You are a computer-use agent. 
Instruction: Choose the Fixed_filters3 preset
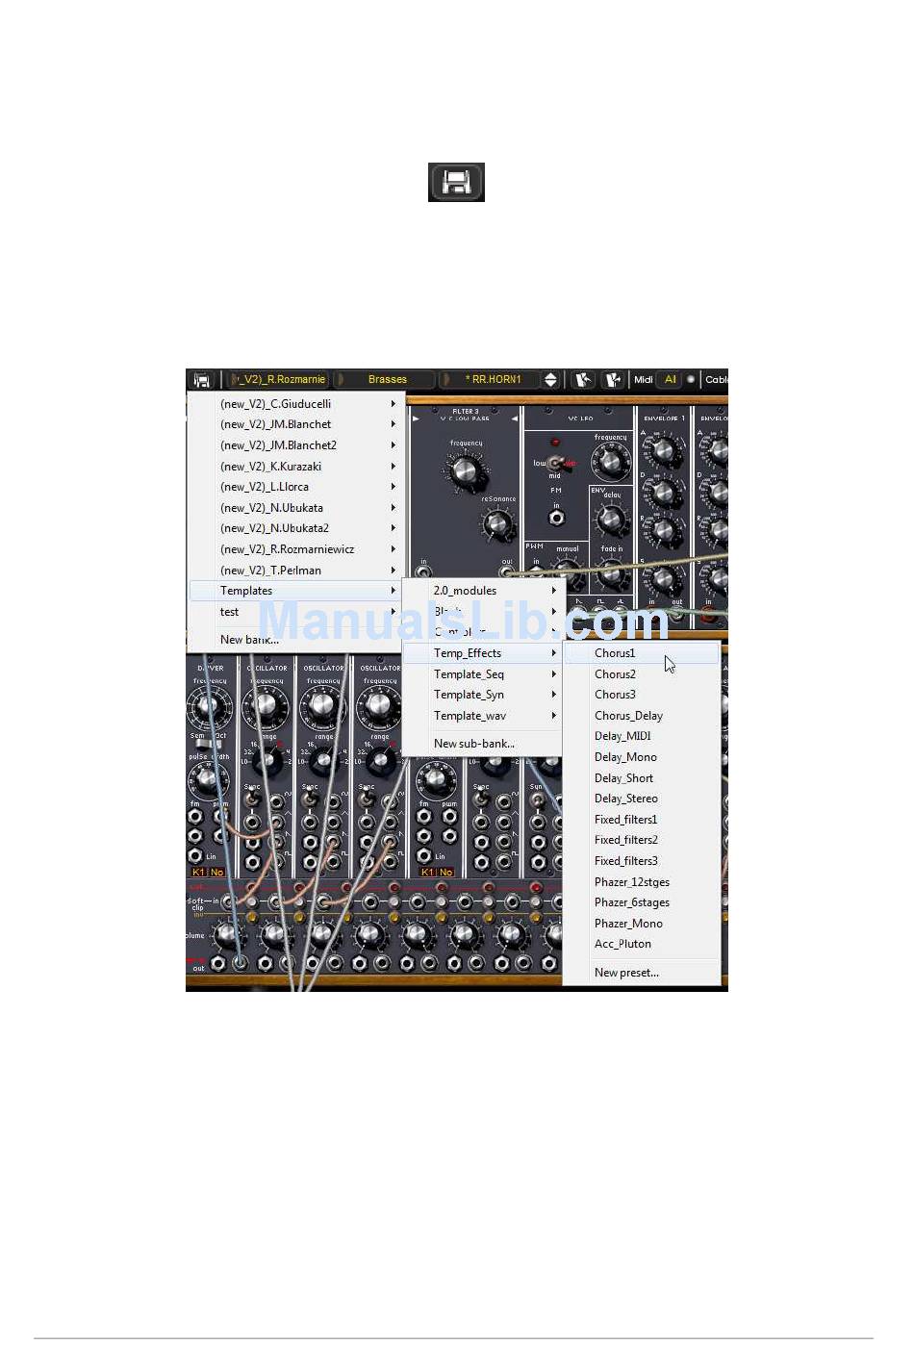pos(642,861)
